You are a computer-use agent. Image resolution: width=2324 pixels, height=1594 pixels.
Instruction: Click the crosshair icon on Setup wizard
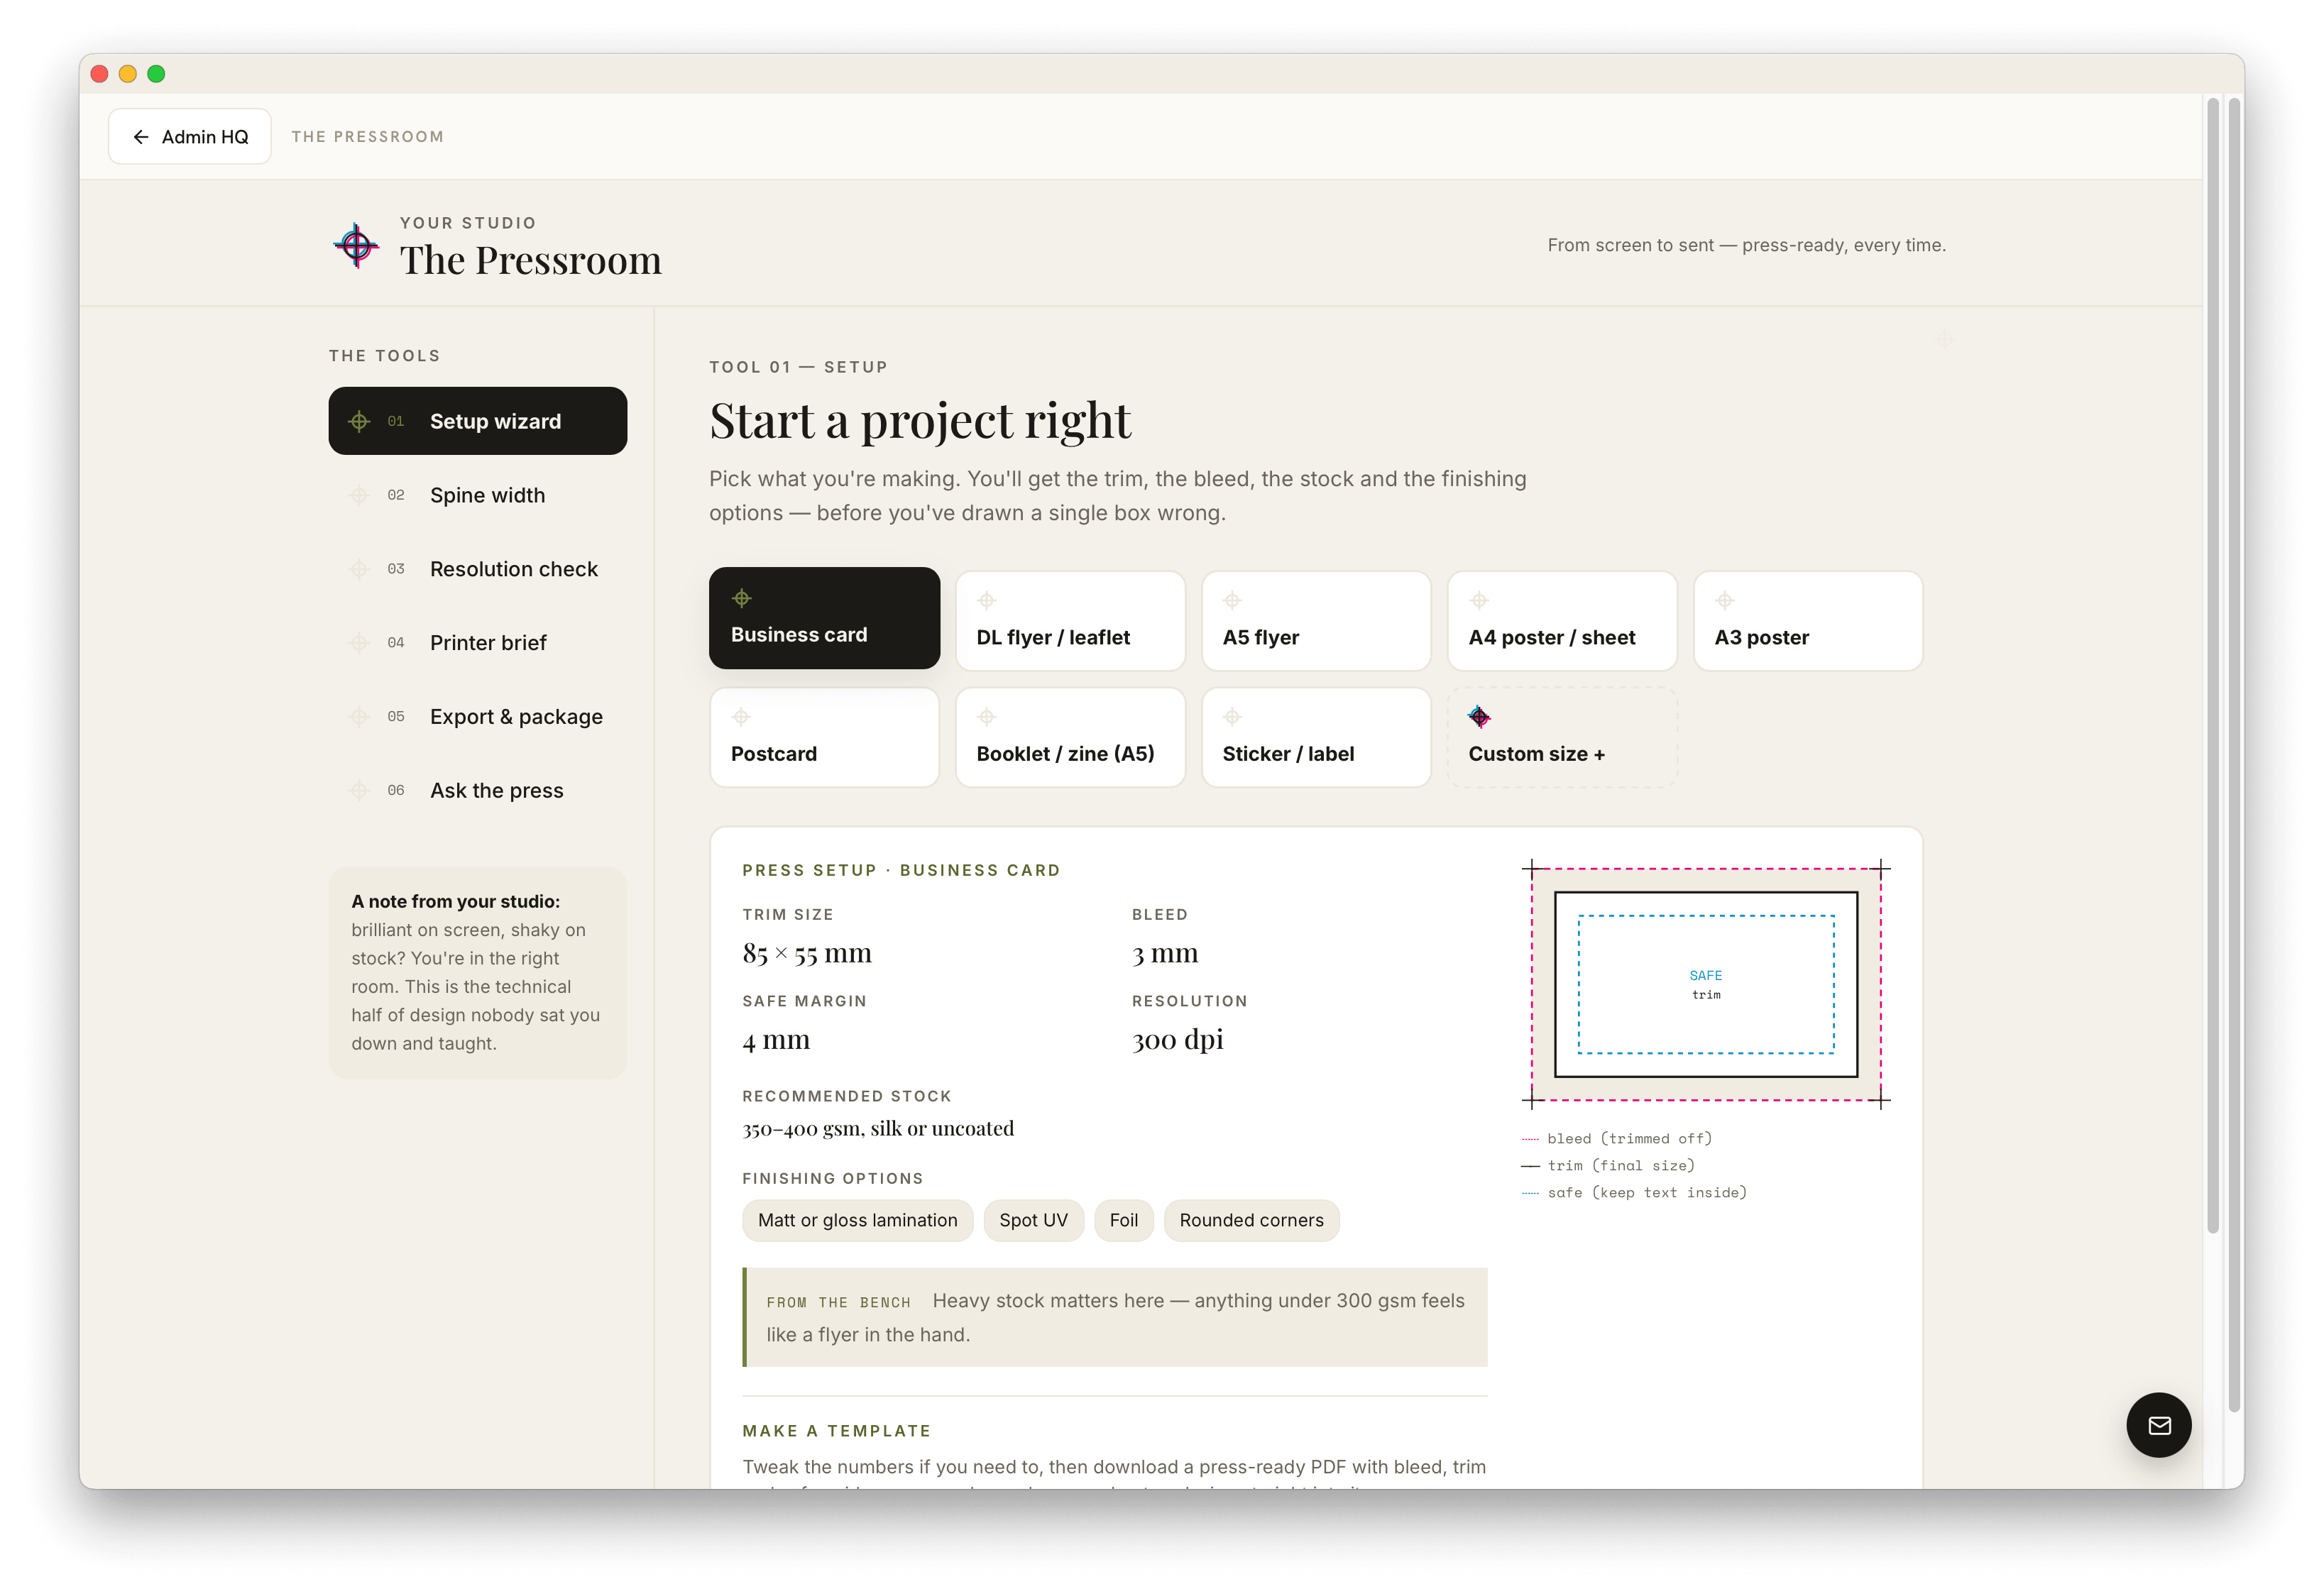click(x=359, y=421)
